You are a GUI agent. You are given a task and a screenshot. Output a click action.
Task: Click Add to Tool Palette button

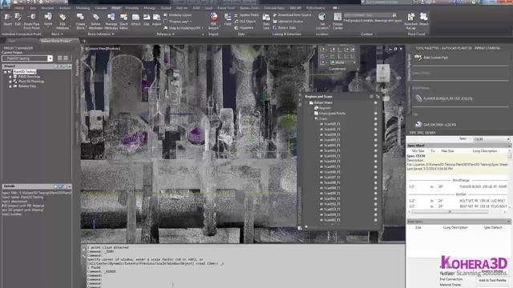click(x=492, y=280)
